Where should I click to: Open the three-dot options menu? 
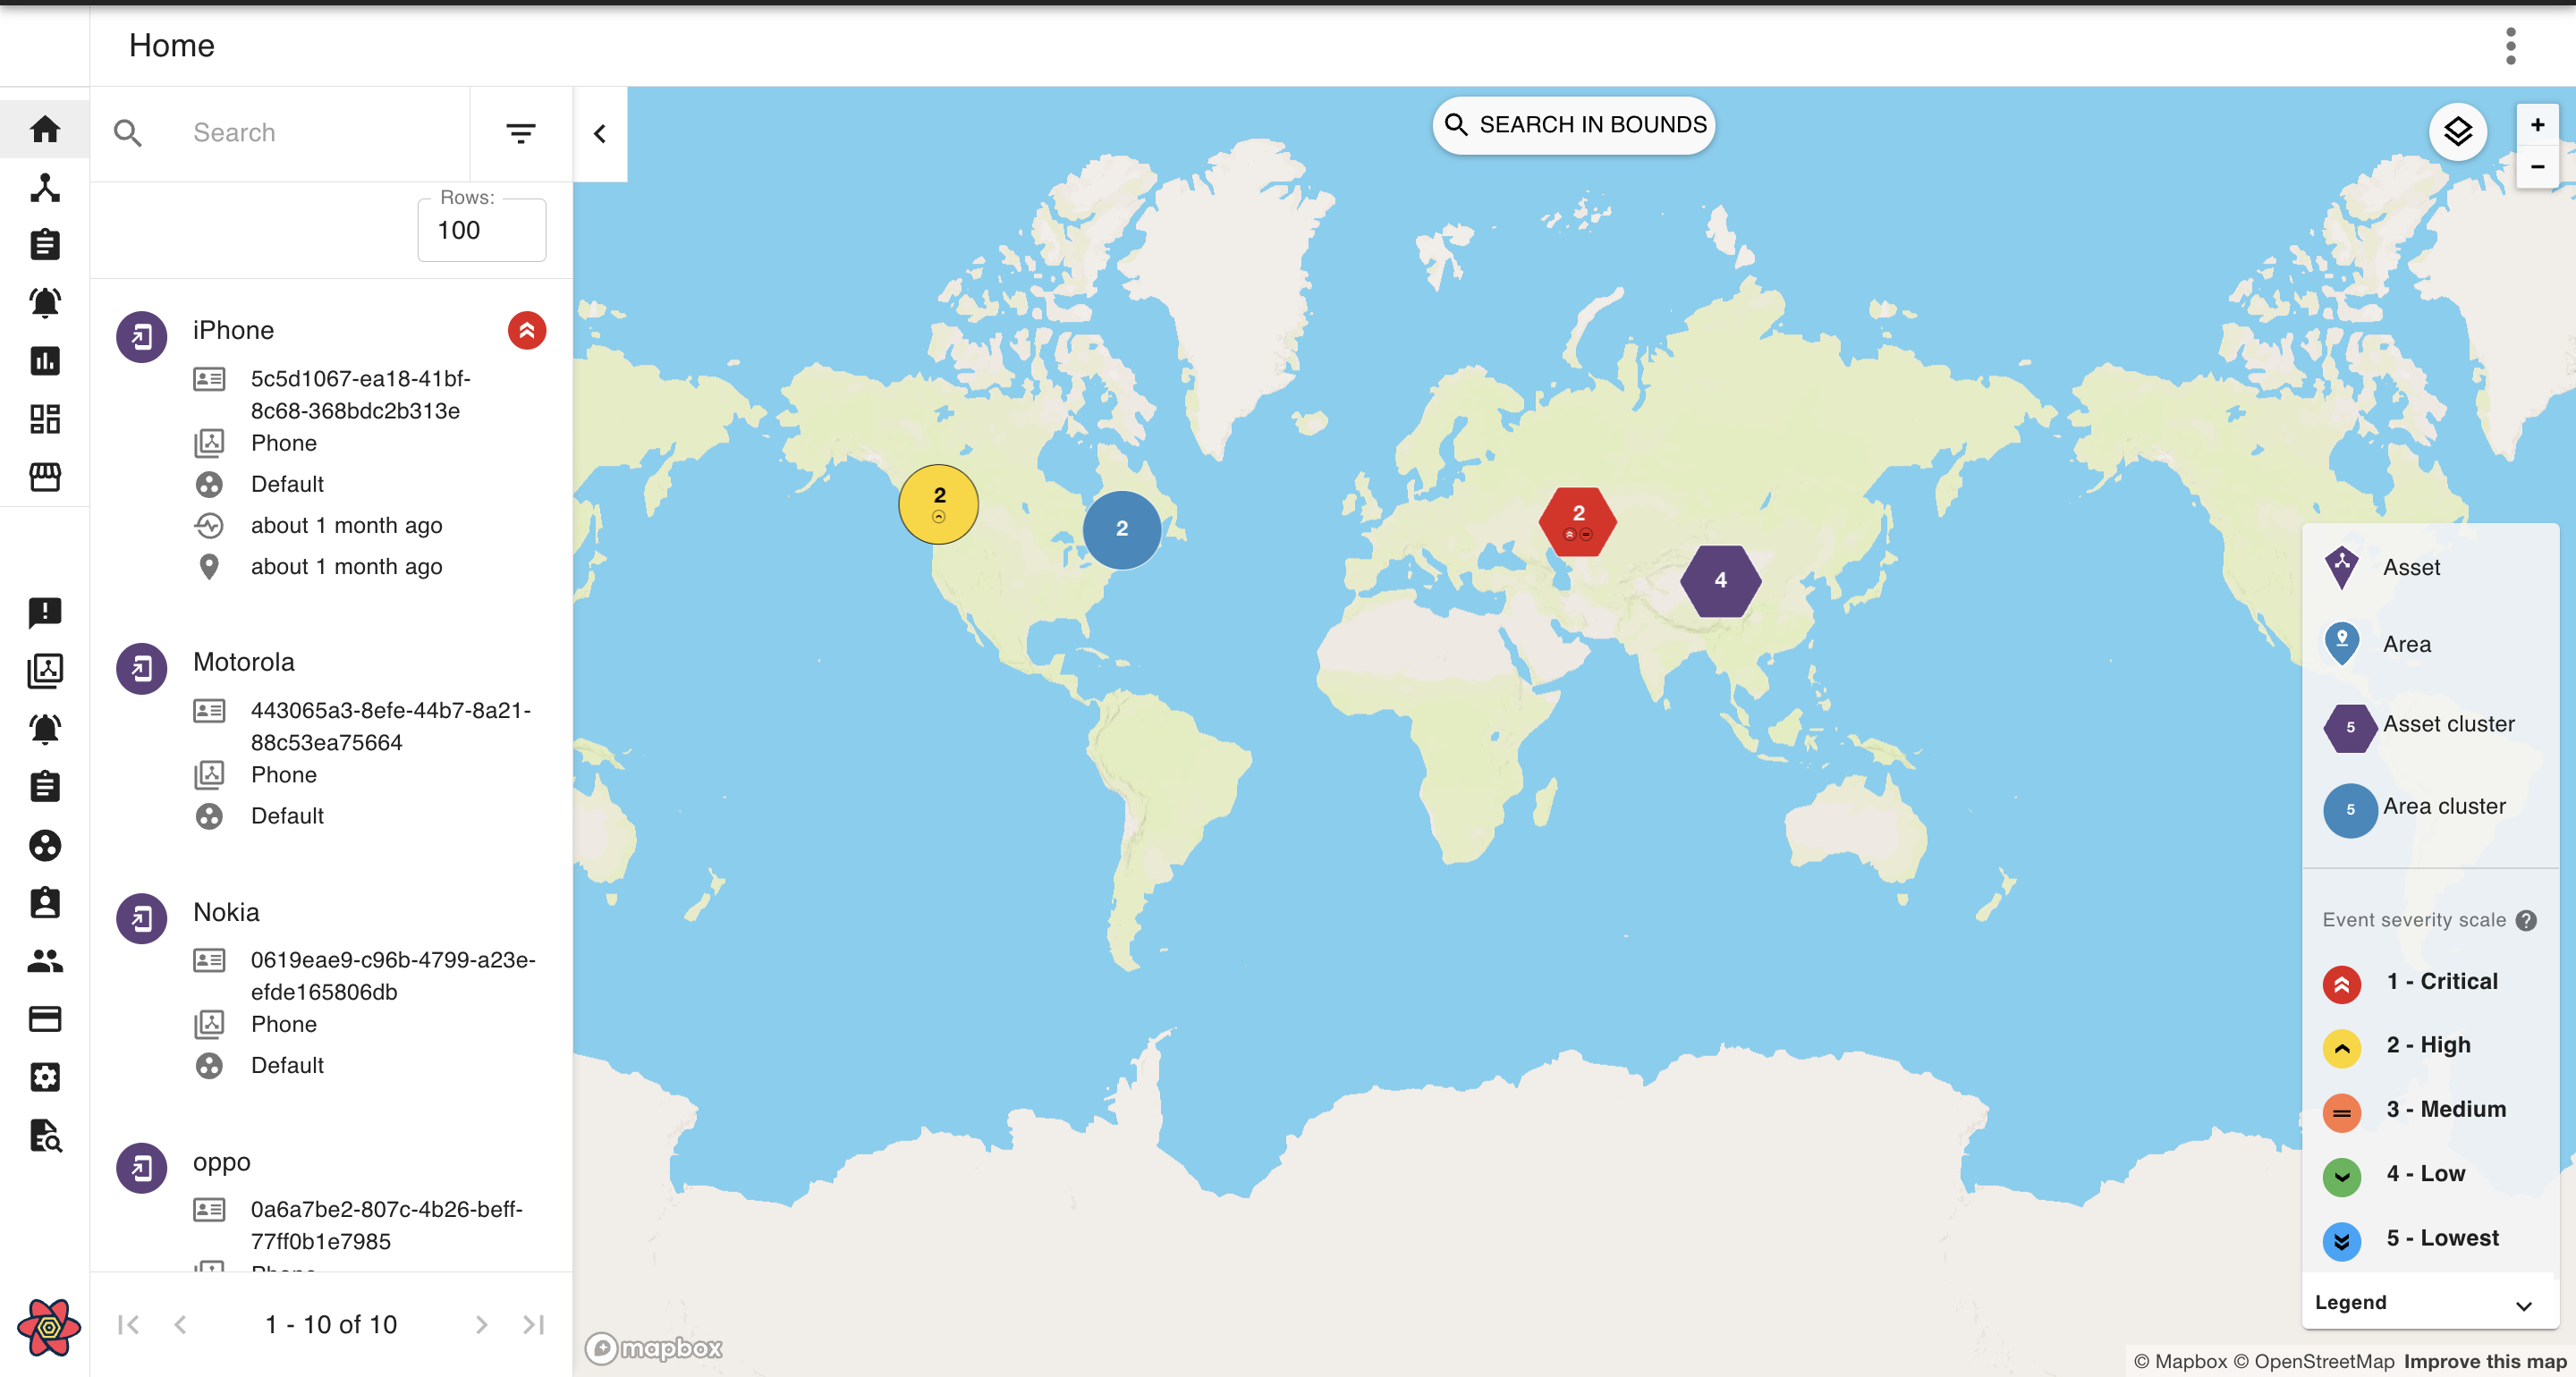[2510, 46]
